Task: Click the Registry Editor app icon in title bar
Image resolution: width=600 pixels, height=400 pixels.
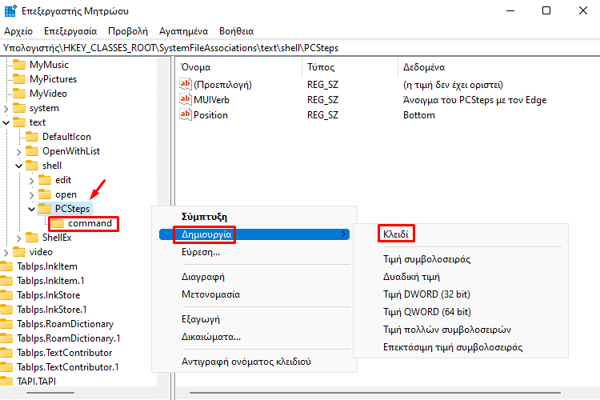Action: pos(10,10)
